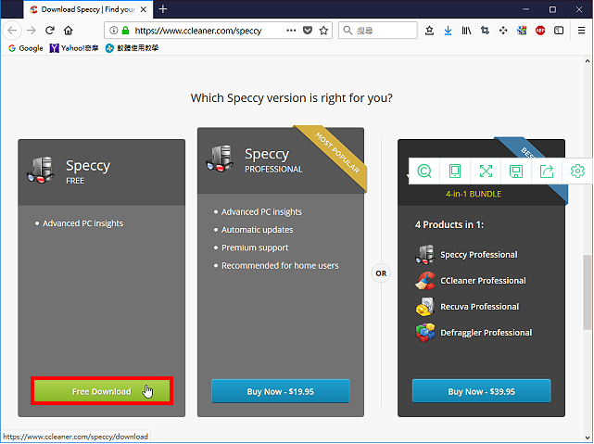
Task: Go back to the previous page
Action: [x=12, y=31]
